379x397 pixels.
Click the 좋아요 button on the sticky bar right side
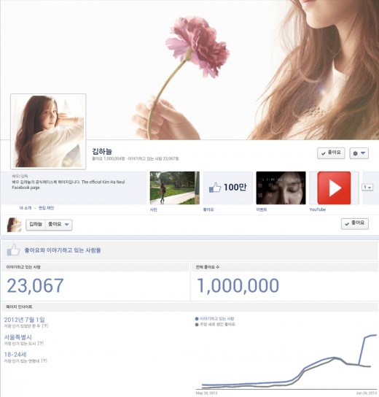point(355,223)
